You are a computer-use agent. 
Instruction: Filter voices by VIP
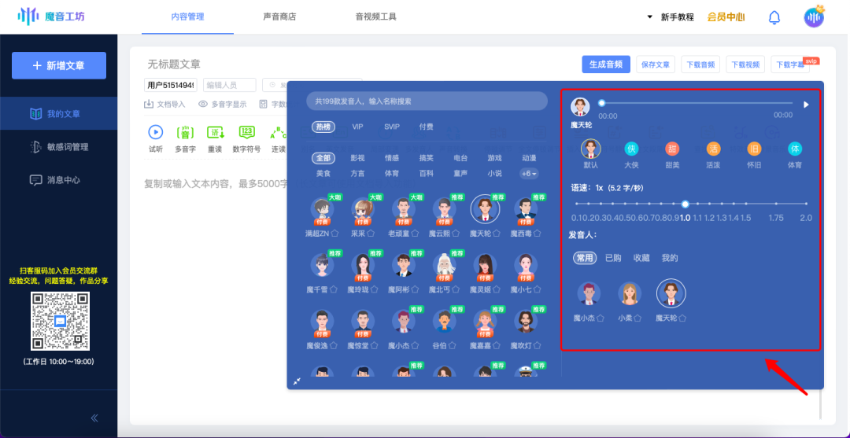[x=357, y=127]
